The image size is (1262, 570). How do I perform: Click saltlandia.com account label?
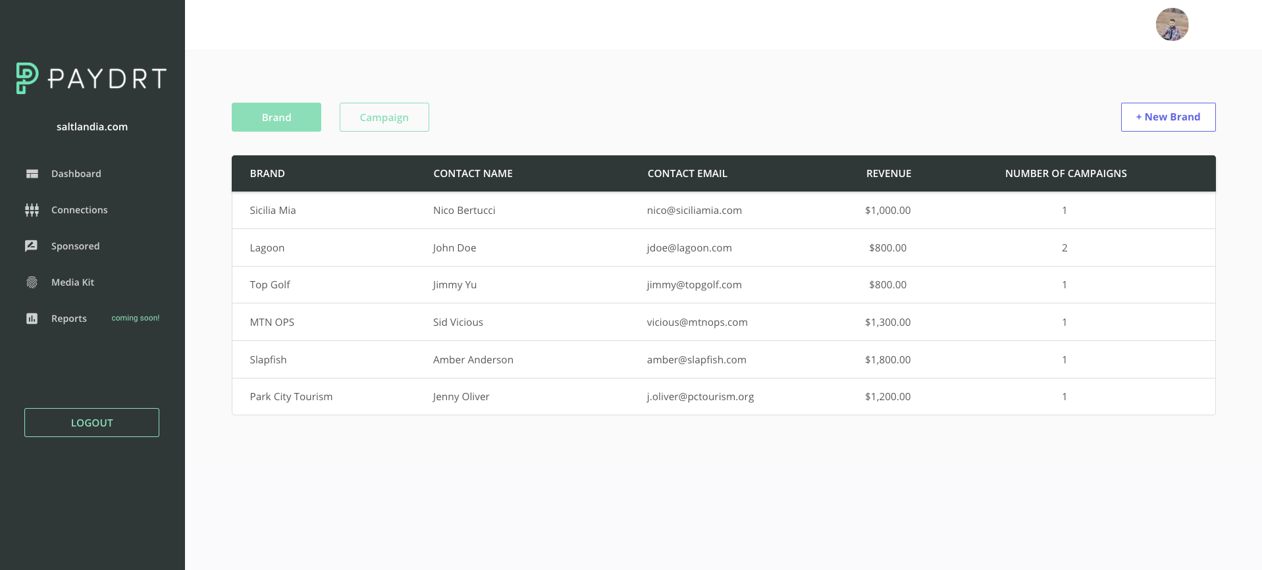click(x=92, y=127)
